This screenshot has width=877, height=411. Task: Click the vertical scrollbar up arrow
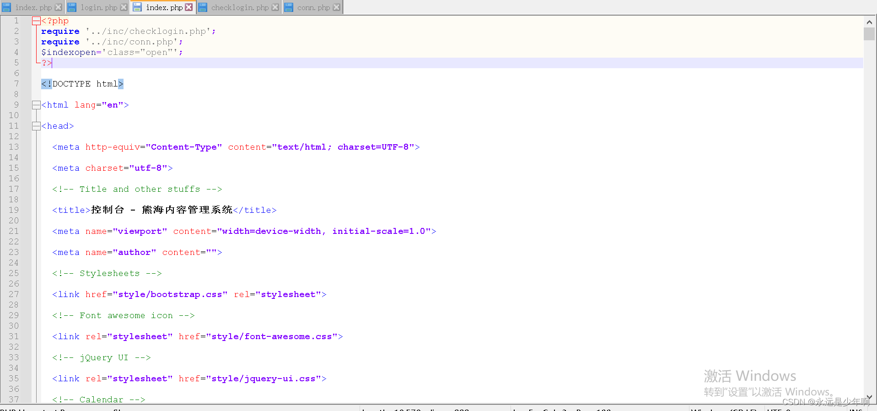(x=869, y=22)
